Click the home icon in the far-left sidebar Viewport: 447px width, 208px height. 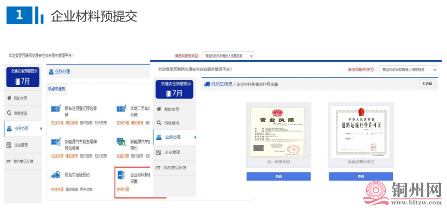tap(9, 98)
